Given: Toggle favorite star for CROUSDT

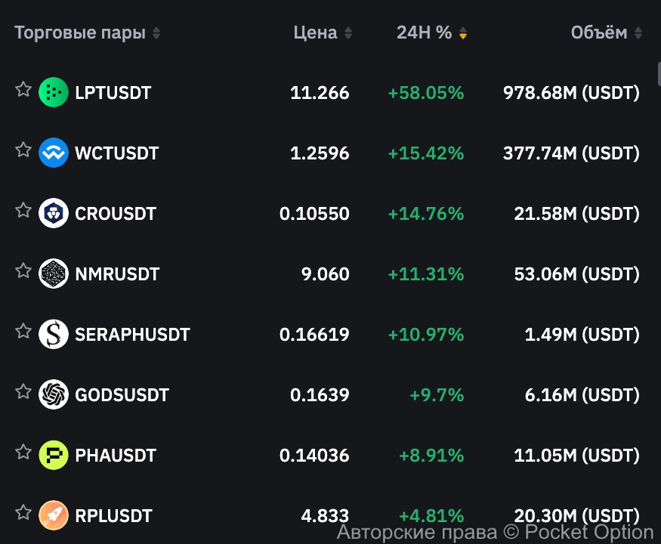Looking at the screenshot, I should [x=23, y=211].
